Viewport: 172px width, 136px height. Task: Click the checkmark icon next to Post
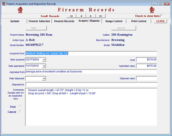click(20, 106)
